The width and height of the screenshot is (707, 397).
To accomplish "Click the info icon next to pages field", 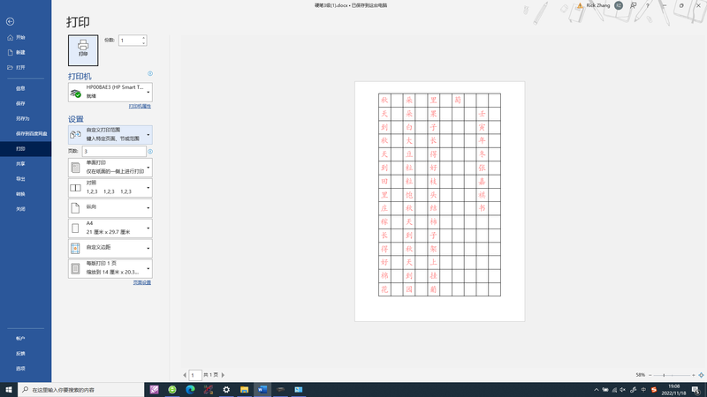I will 150,152.
